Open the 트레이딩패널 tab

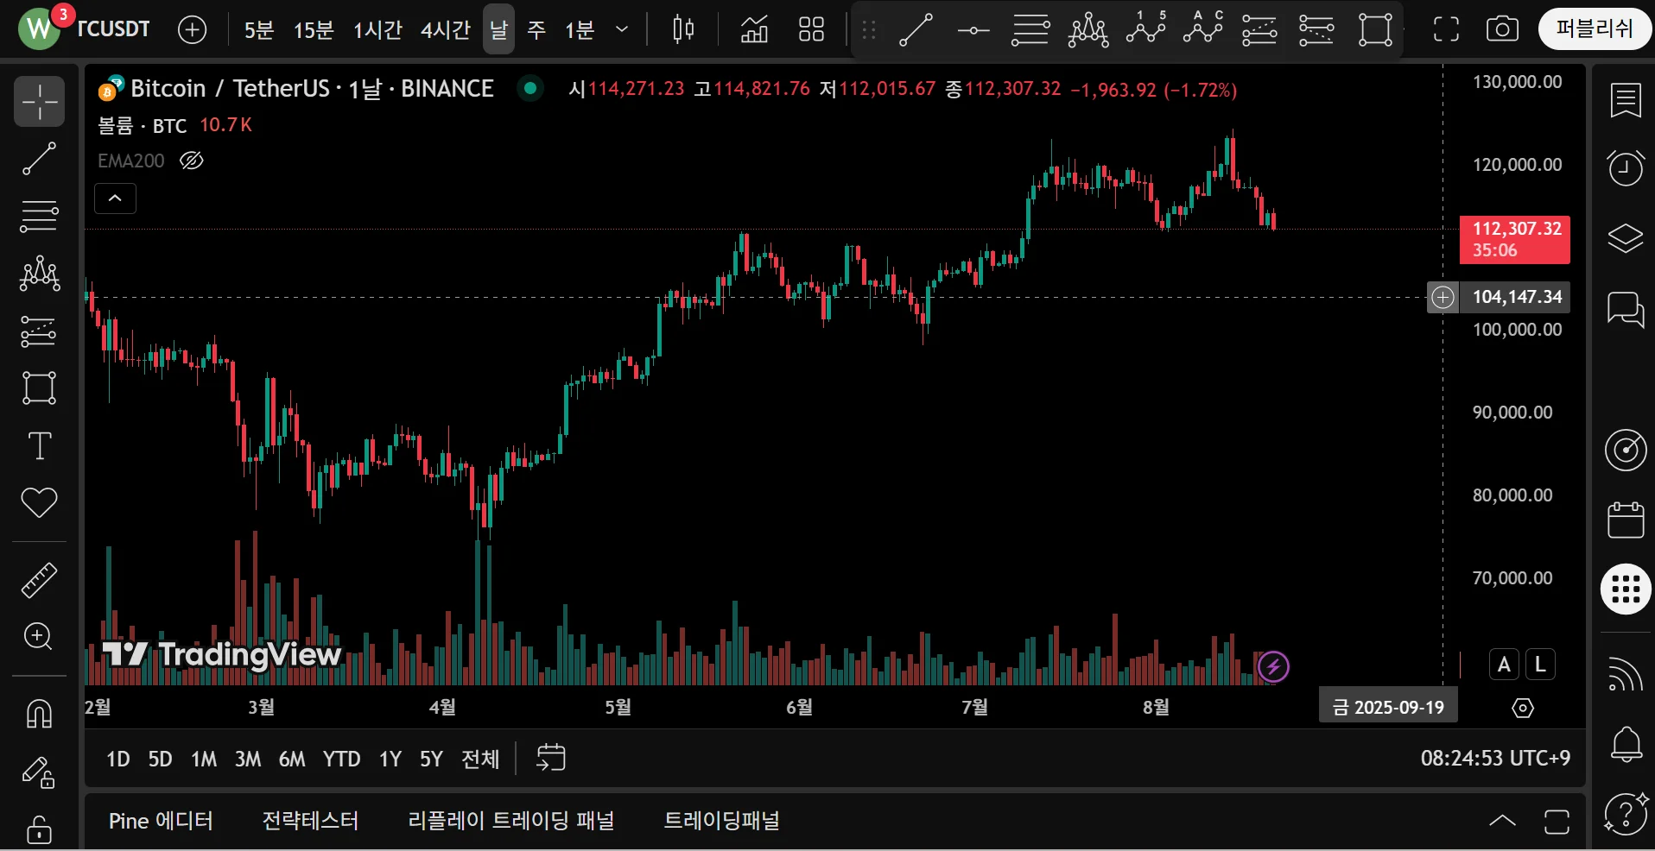722,821
